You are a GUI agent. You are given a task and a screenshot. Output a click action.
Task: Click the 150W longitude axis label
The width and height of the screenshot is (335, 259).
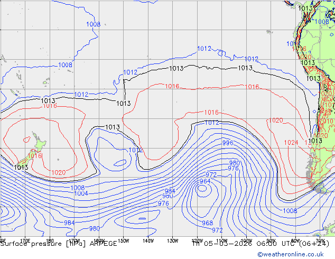click(124, 241)
